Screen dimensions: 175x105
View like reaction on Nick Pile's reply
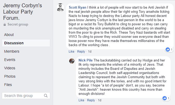point(164,98)
